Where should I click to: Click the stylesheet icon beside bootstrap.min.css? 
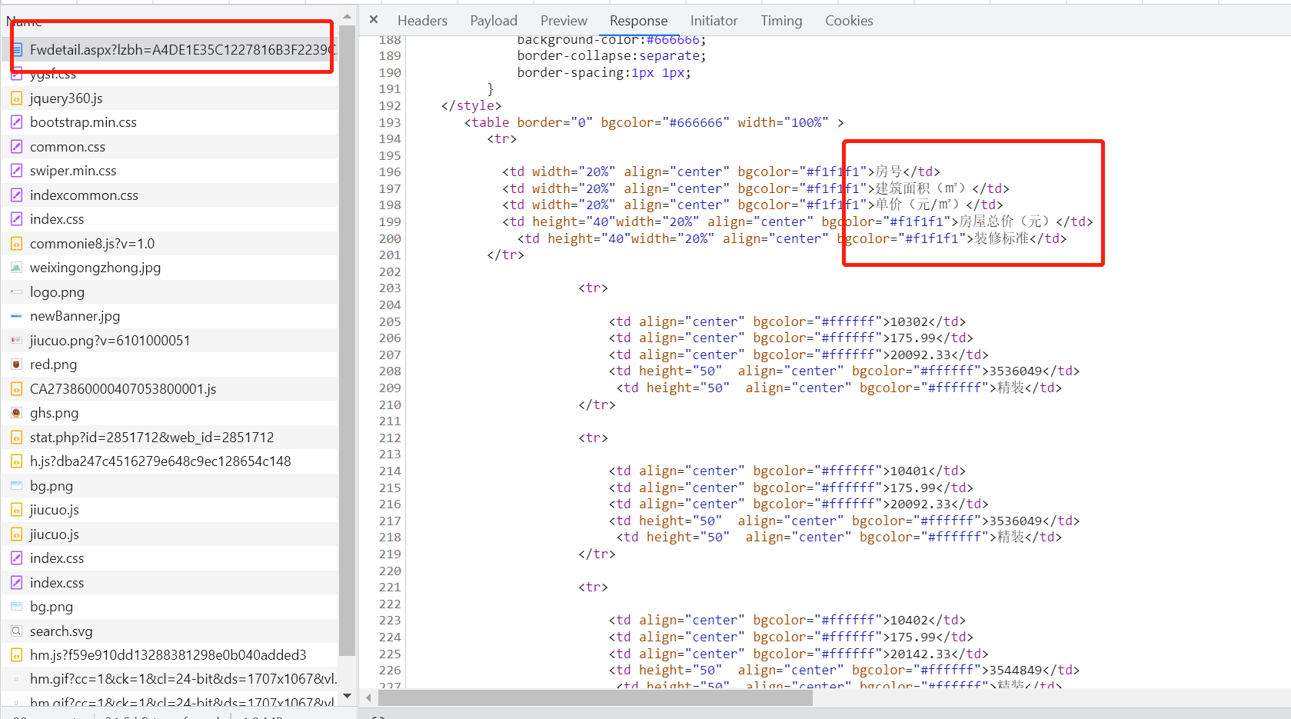coord(16,122)
